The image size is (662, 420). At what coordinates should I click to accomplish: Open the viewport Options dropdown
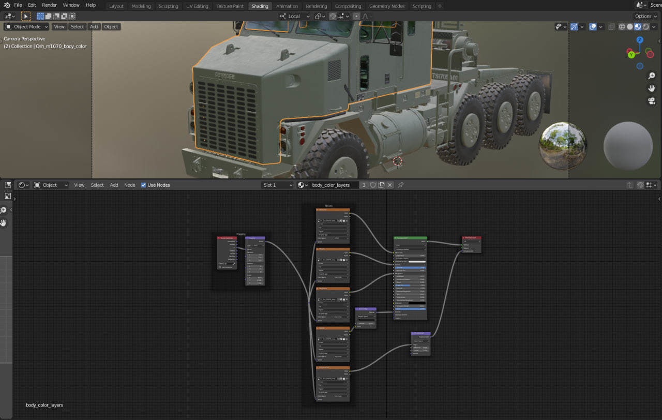point(646,16)
